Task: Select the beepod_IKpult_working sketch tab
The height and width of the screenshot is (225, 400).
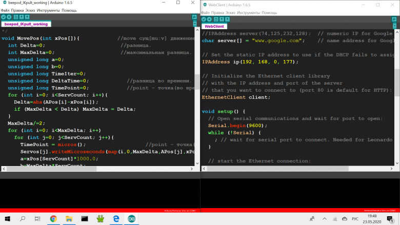Action: tap(26, 24)
